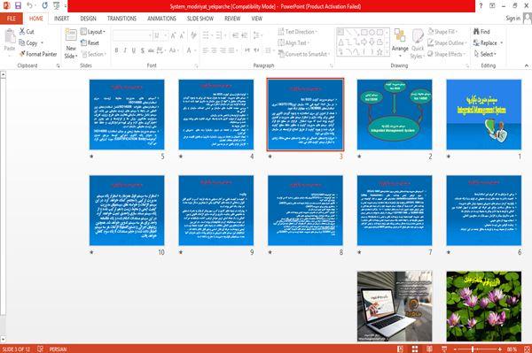This screenshot has height=353, width=532.
Task: Click the zoom slider handle
Action: [473, 349]
